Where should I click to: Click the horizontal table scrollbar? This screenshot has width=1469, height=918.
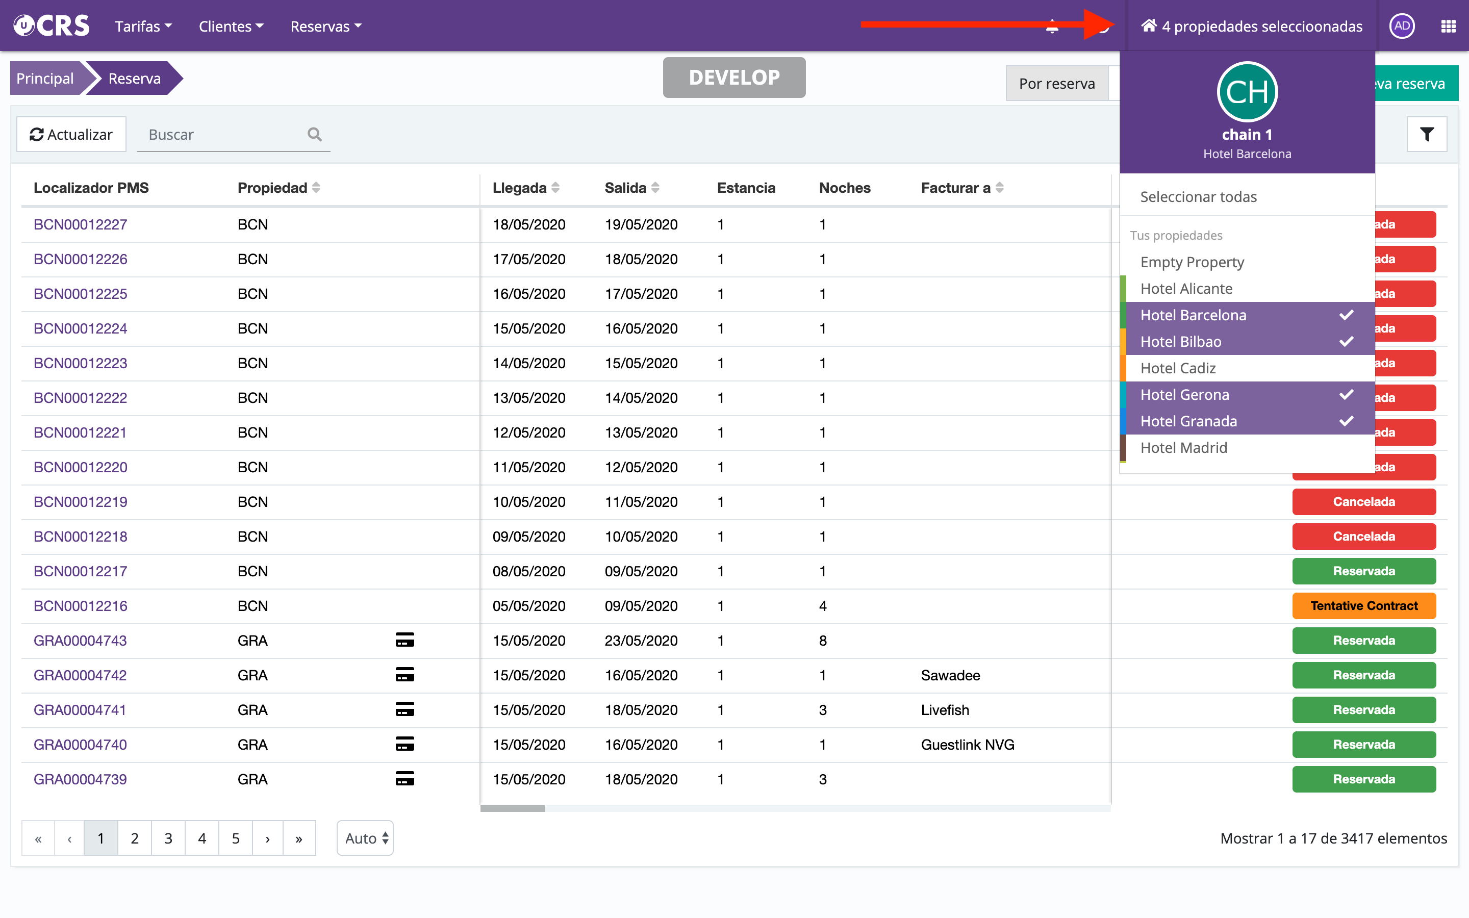pyautogui.click(x=512, y=808)
